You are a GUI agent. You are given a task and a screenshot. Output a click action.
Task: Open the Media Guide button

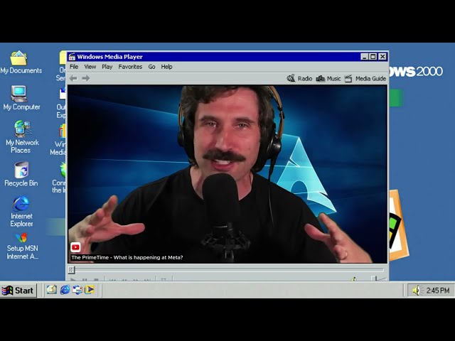click(365, 79)
